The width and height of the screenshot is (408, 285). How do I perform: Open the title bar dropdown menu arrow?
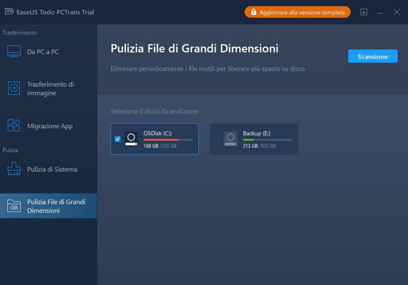point(364,12)
